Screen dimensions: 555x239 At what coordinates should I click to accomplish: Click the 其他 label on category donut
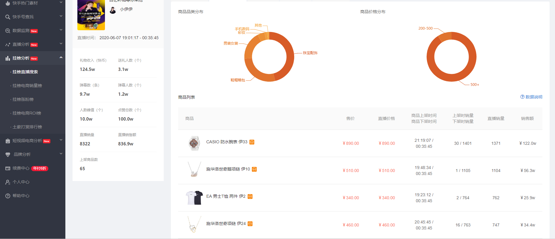tap(258, 25)
